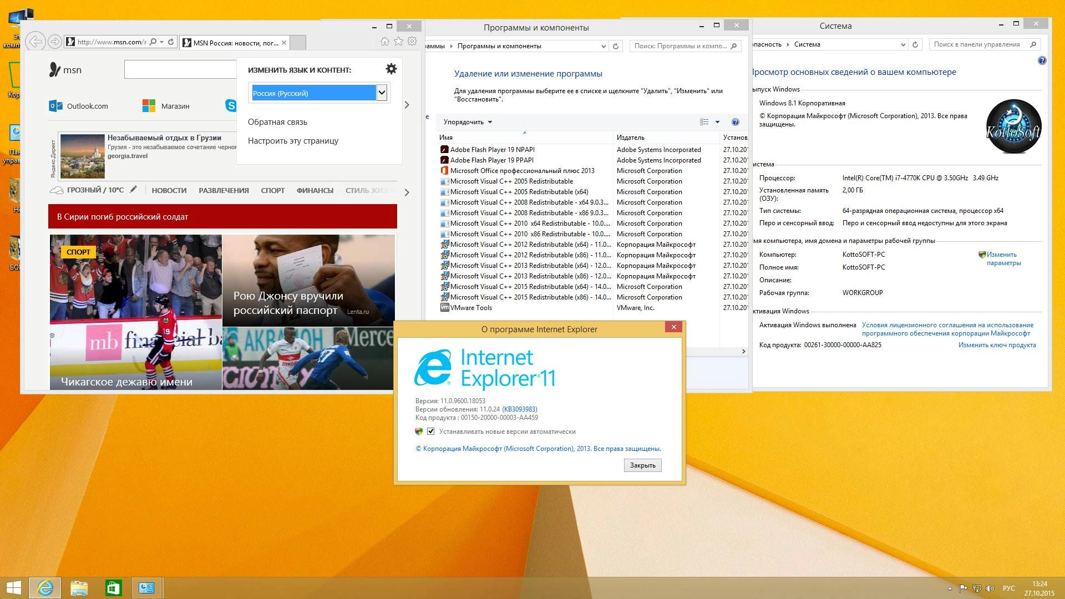Click Закрыть button in IE about dialog
This screenshot has width=1065, height=599.
point(642,465)
